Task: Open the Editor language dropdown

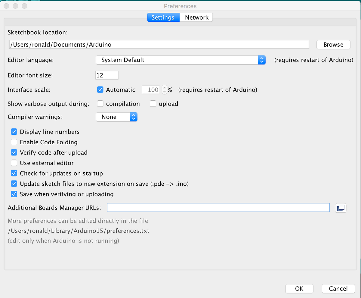Action: pyautogui.click(x=180, y=60)
